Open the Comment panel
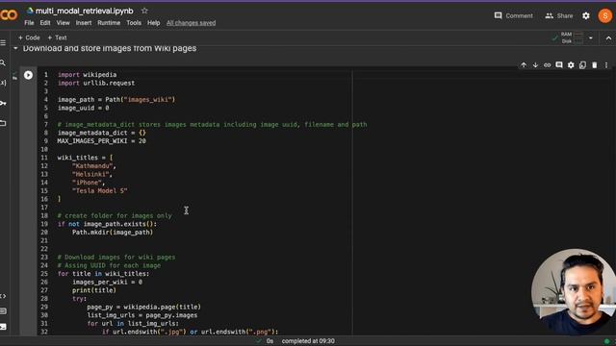This screenshot has height=346, width=616. click(513, 15)
